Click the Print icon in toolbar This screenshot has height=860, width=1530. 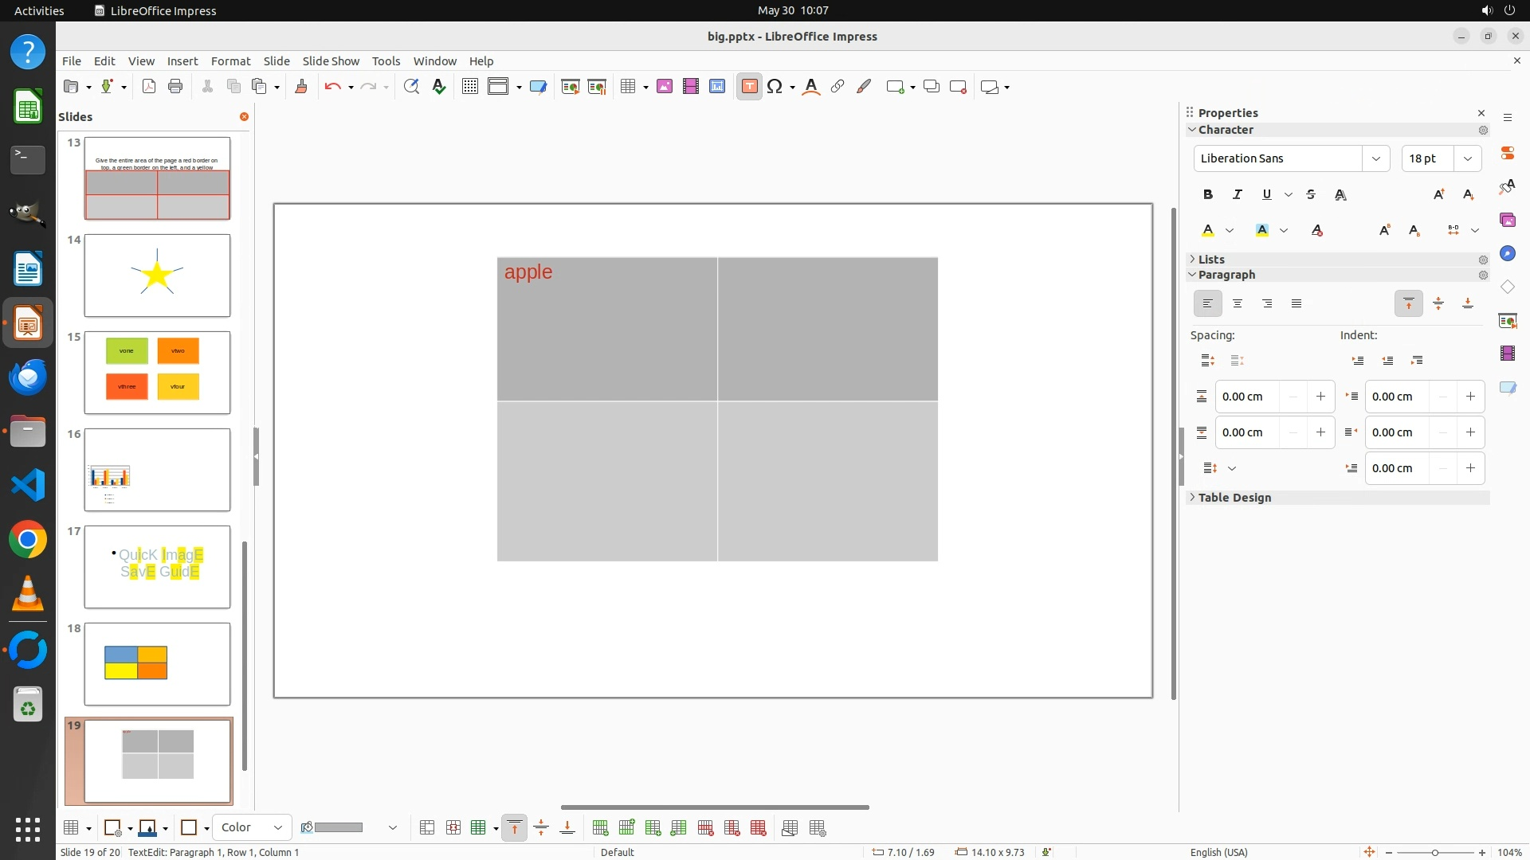(x=175, y=87)
